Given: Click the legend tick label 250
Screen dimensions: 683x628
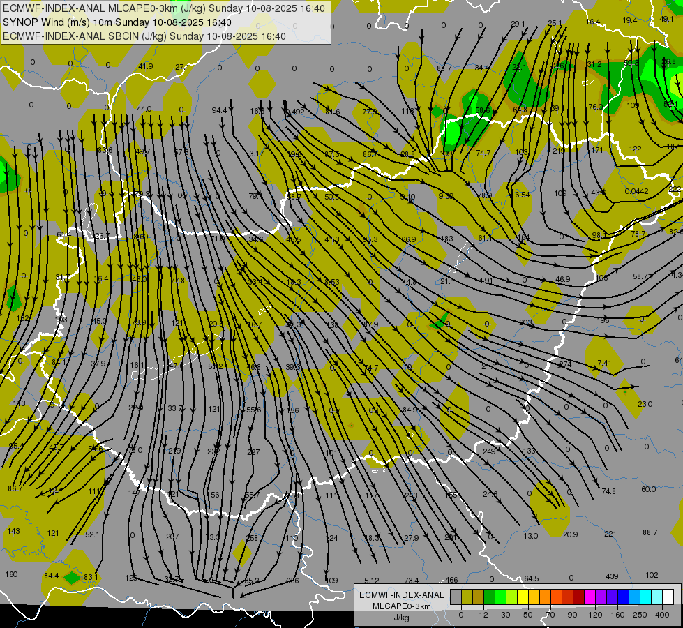Looking at the screenshot, I should coord(640,615).
